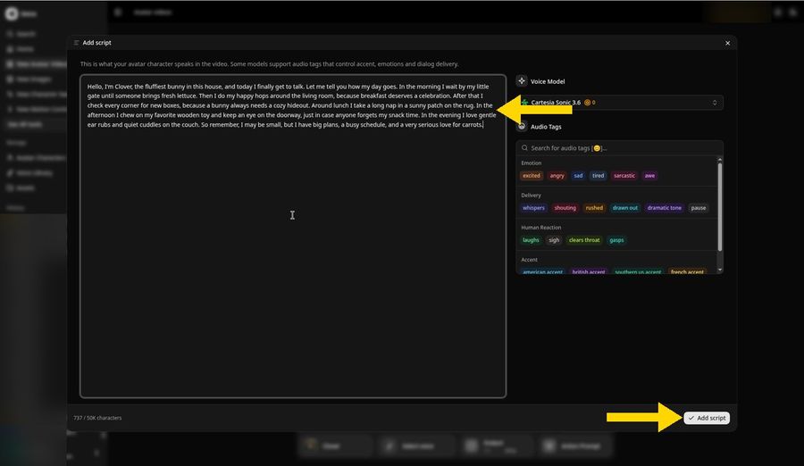The width and height of the screenshot is (804, 466).
Task: Click inside the script text area
Action: (x=293, y=236)
